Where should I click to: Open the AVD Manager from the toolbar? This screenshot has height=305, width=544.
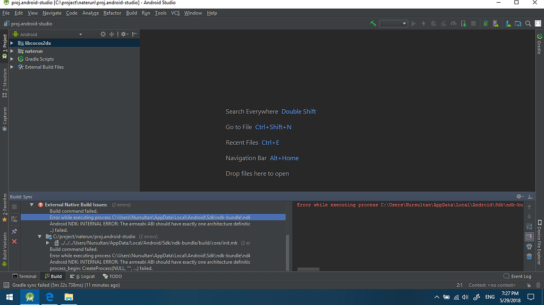496,23
